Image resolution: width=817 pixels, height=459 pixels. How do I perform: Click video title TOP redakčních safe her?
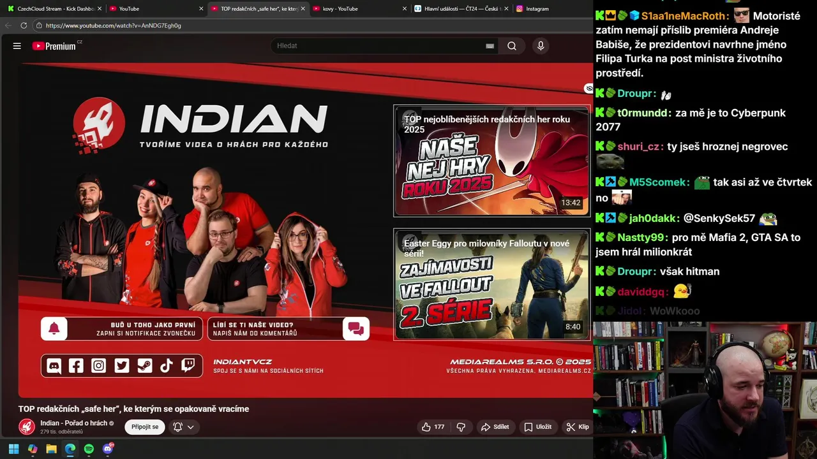point(133,409)
